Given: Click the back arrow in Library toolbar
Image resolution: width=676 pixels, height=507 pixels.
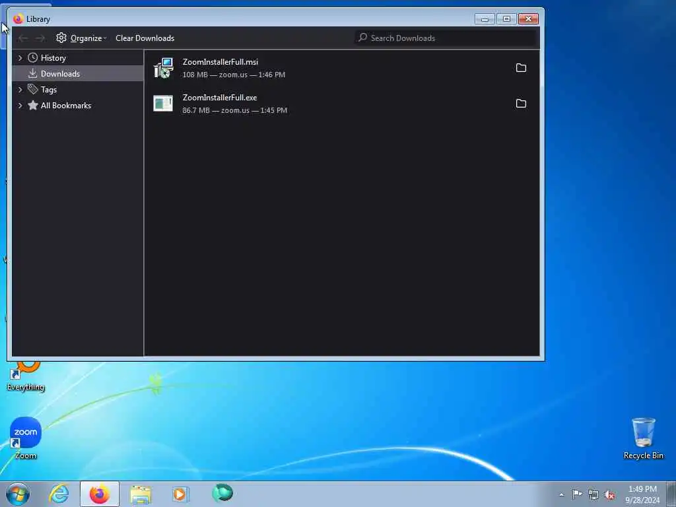Looking at the screenshot, I should [x=23, y=38].
